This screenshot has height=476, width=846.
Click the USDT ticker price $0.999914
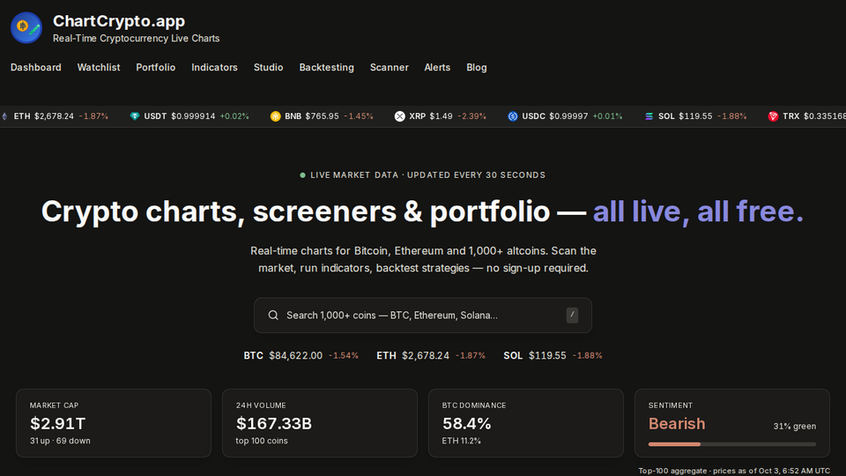[x=193, y=116]
